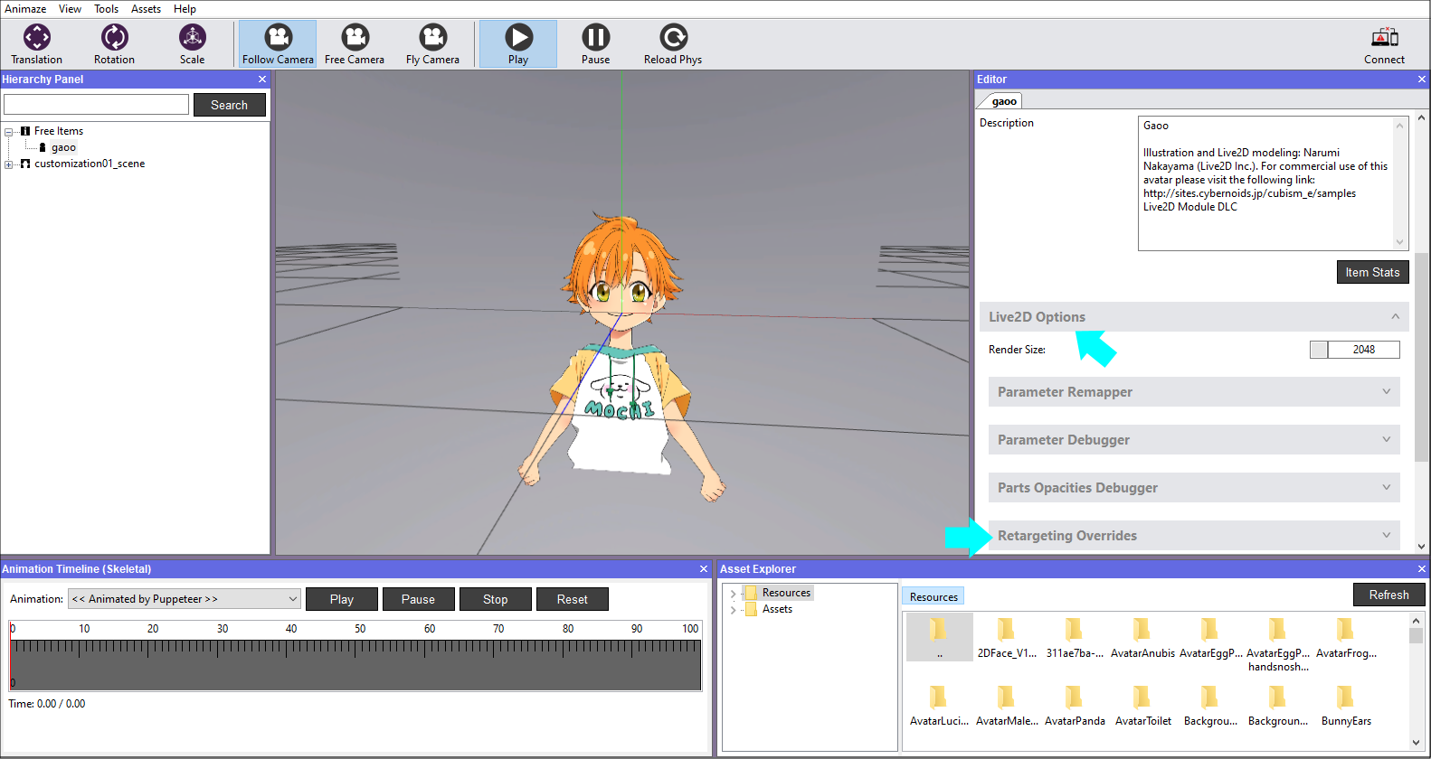The width and height of the screenshot is (1431, 759).
Task: Open the Backgroun folder
Action: click(x=1278, y=706)
